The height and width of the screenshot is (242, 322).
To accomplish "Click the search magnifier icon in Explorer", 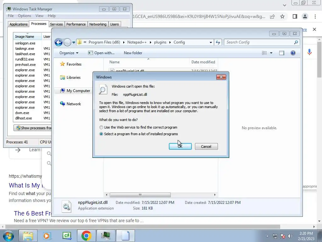I will point(296,42).
